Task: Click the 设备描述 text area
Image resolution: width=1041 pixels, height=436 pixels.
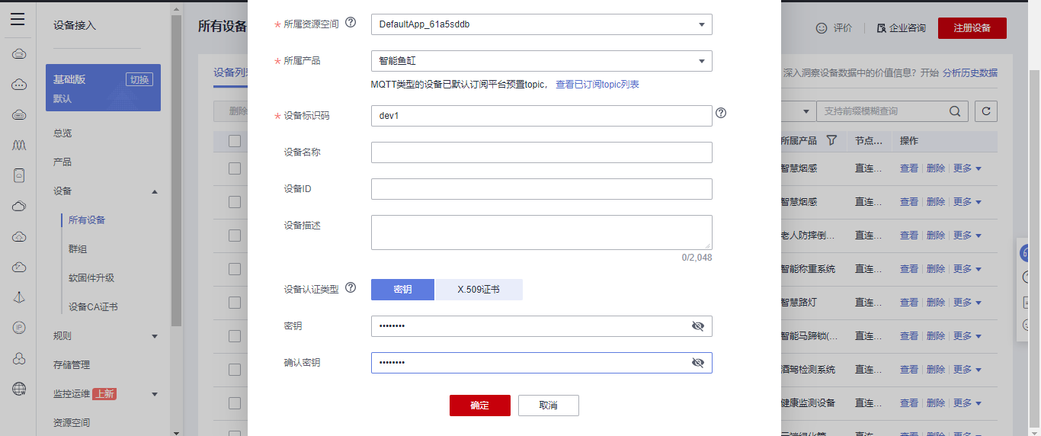Action: (541, 232)
